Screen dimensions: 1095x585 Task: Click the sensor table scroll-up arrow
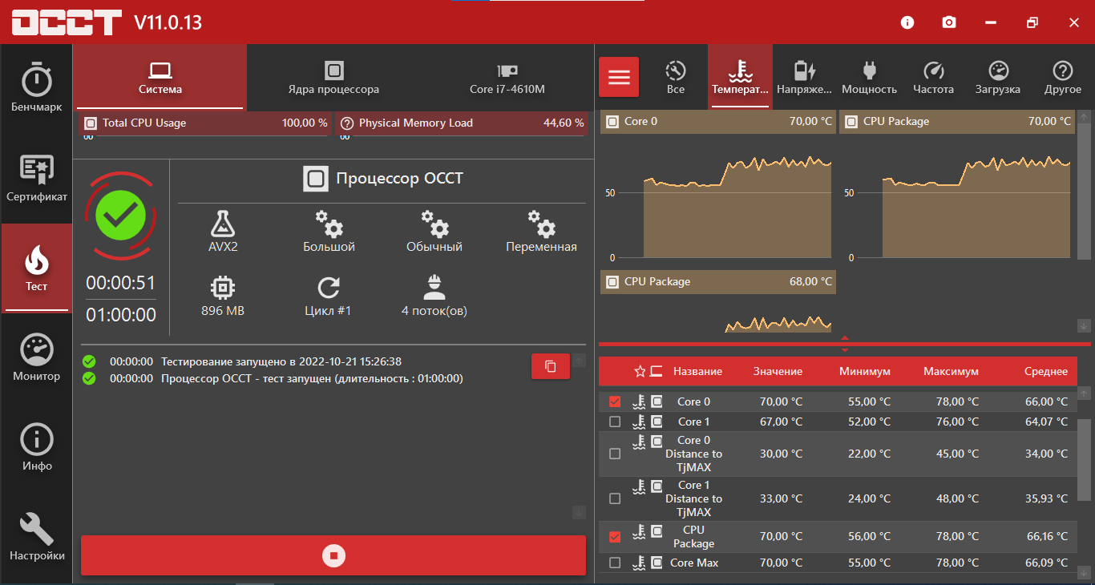coord(1084,393)
